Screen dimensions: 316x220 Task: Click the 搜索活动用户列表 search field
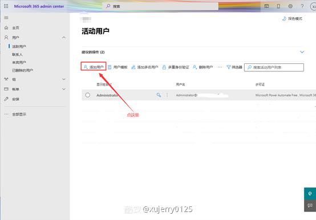pos(274,67)
